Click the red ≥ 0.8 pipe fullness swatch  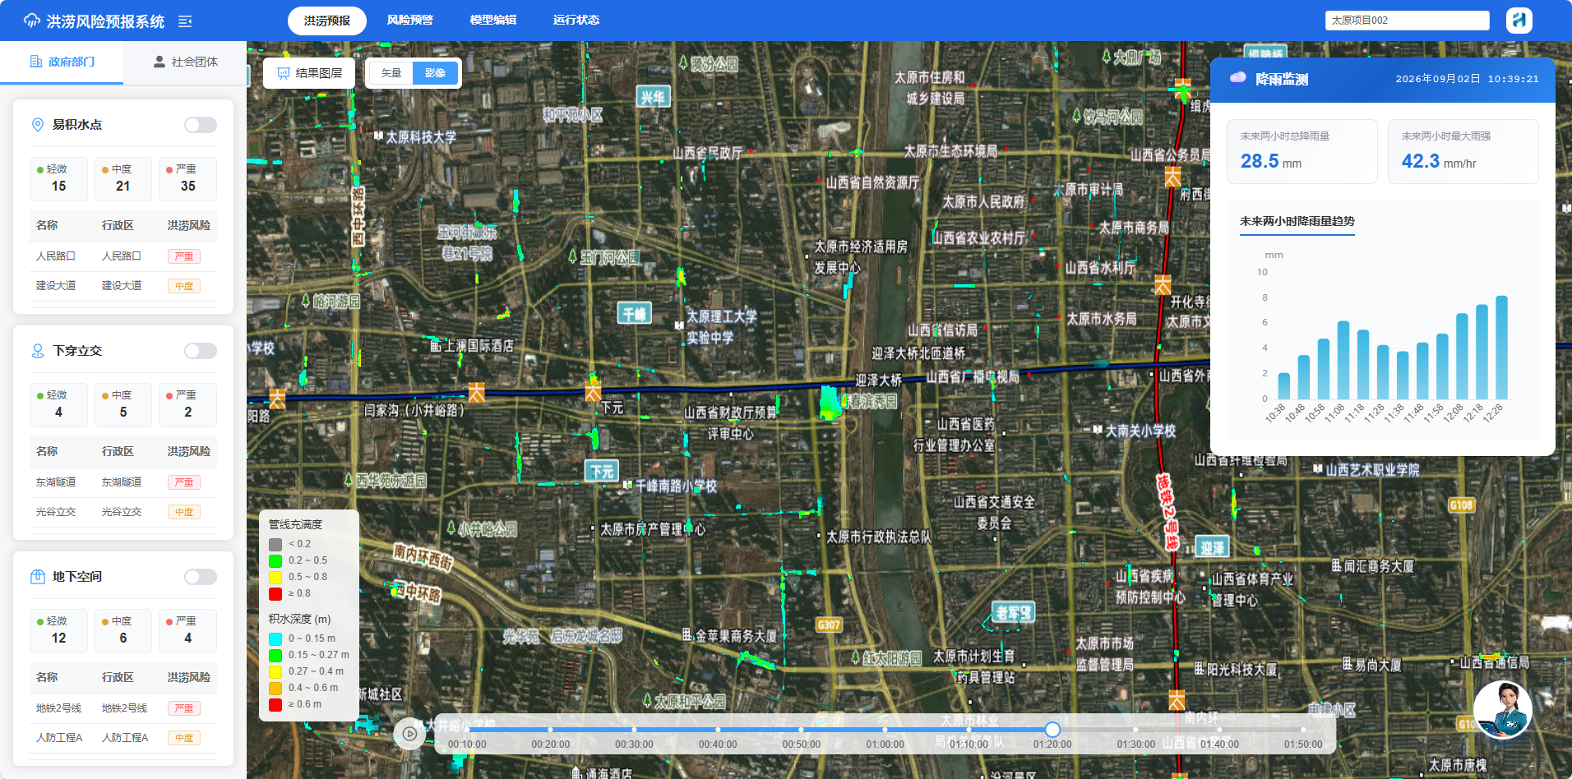pos(275,593)
